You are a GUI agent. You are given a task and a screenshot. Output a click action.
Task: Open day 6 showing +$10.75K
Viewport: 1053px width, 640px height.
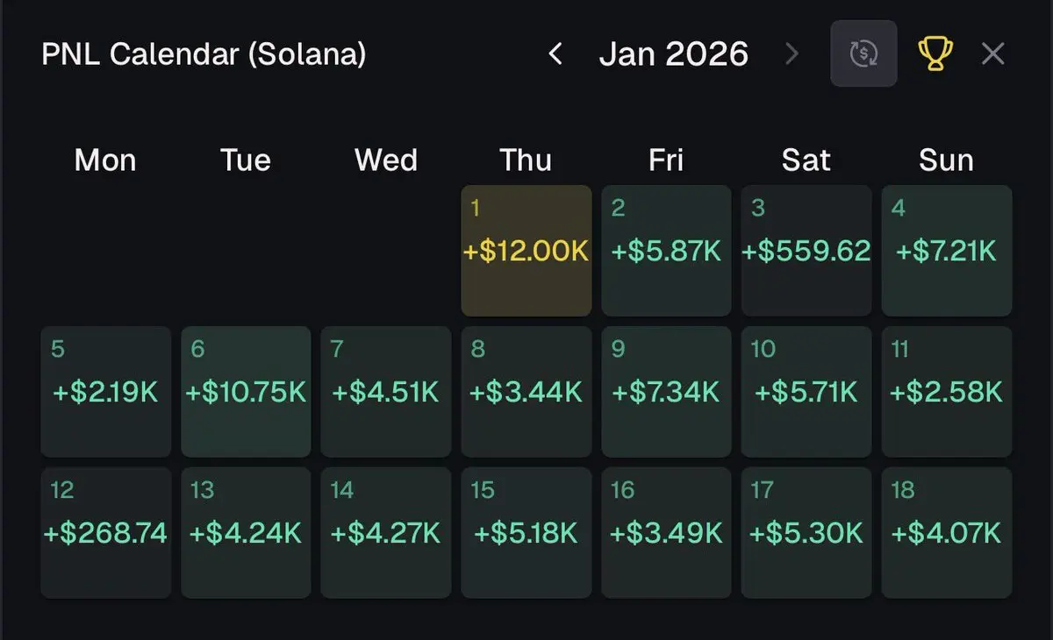click(246, 392)
